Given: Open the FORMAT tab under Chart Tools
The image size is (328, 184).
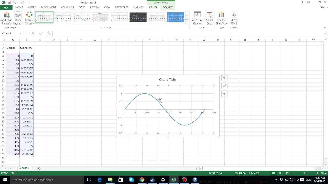Looking at the screenshot, I should 168,7.
